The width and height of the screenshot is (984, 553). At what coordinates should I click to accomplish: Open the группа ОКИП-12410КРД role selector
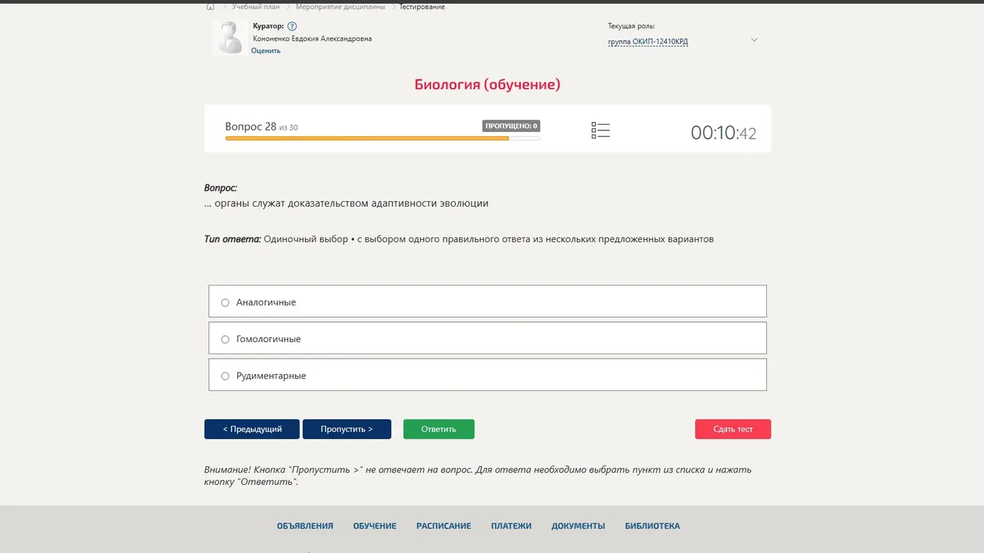pos(648,41)
